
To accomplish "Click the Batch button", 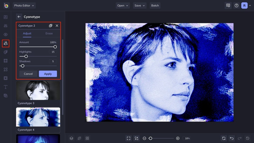I will [155, 5].
